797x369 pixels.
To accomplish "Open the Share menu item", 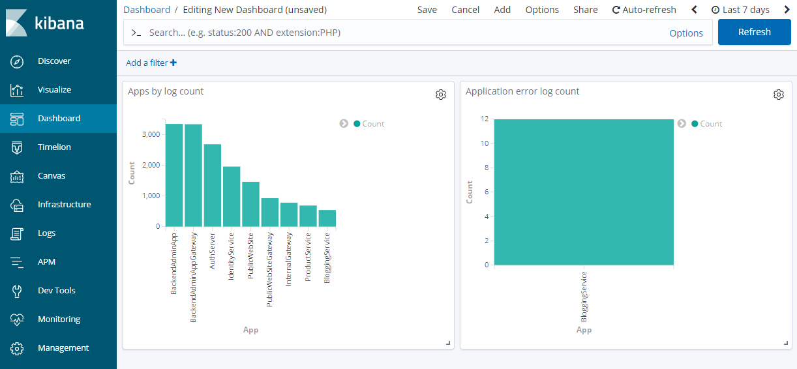I will click(585, 10).
